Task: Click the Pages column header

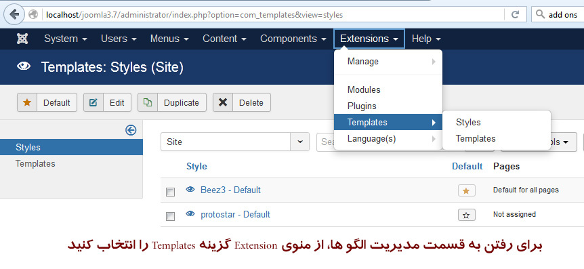Action: tap(506, 166)
